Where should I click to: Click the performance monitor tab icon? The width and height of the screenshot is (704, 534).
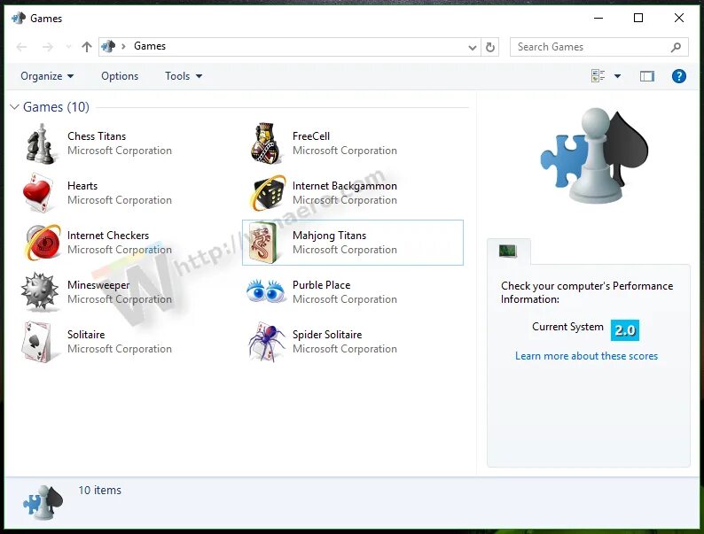click(508, 251)
